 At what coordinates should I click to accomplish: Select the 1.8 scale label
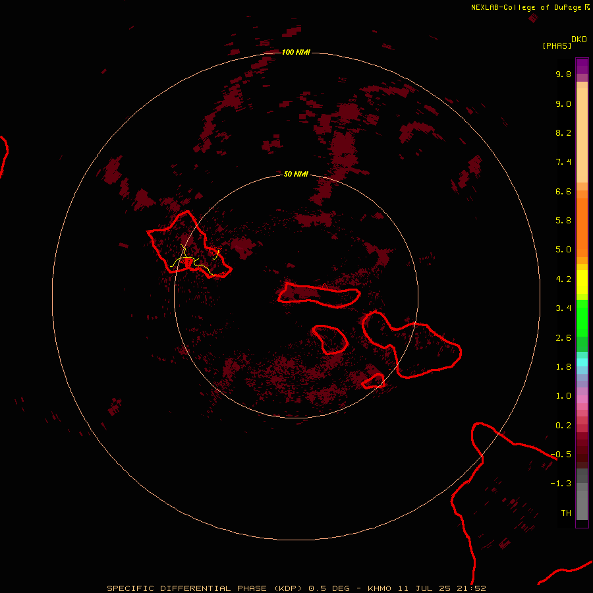tap(563, 367)
